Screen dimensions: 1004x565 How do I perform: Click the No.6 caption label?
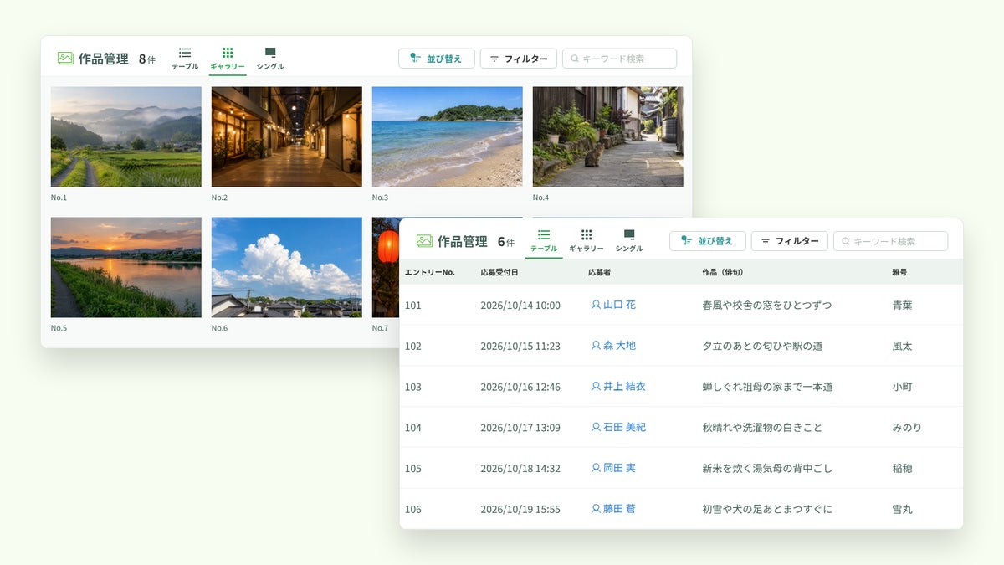tap(219, 328)
